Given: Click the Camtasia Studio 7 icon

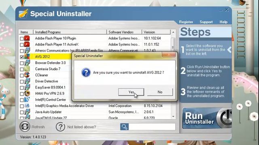Looking at the screenshot, I should (27, 69).
